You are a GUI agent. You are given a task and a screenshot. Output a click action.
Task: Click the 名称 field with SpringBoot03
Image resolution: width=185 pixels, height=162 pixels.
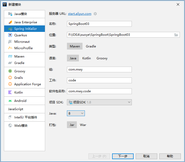(x=99, y=24)
